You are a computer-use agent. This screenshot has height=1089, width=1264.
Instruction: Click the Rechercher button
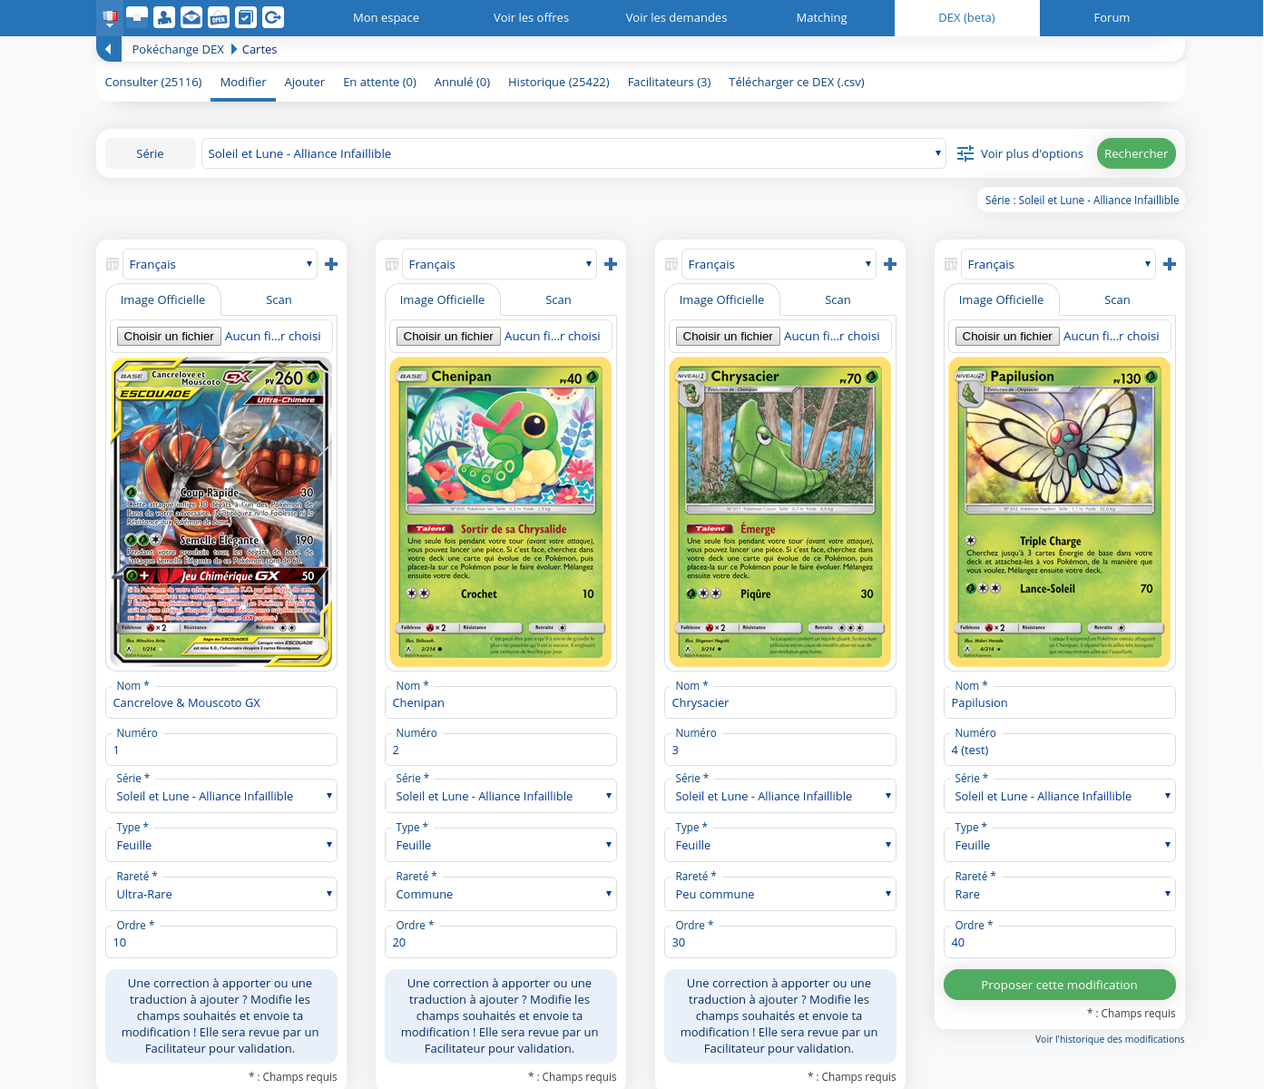click(x=1136, y=153)
